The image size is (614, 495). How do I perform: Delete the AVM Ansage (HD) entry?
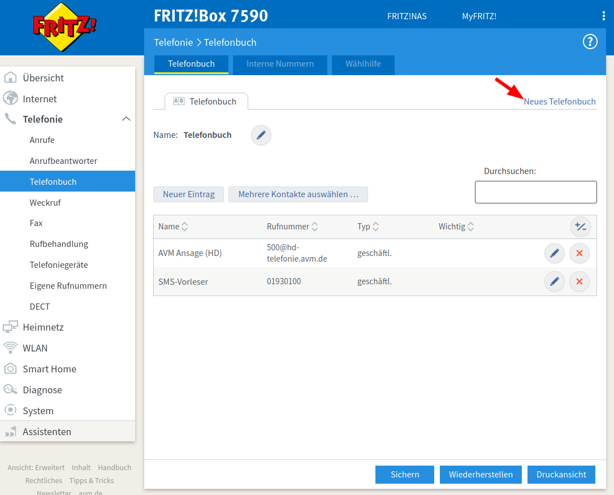click(x=579, y=253)
